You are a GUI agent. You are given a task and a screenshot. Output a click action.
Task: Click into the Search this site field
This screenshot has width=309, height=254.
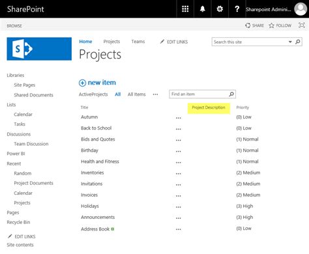click(x=250, y=42)
